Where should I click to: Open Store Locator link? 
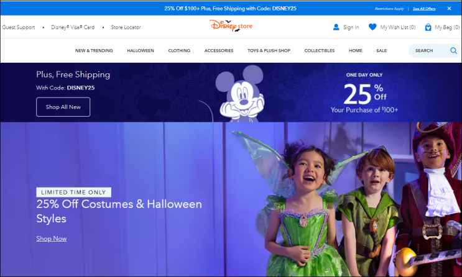point(126,27)
